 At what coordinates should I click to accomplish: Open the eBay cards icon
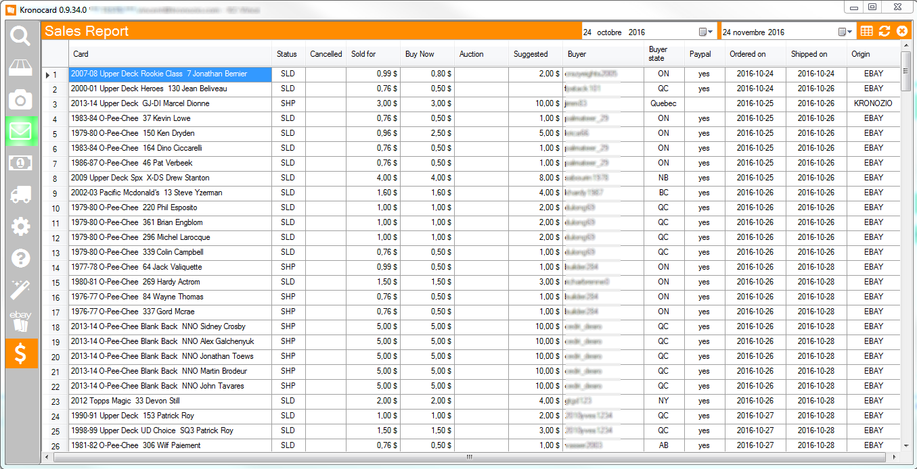(20, 321)
